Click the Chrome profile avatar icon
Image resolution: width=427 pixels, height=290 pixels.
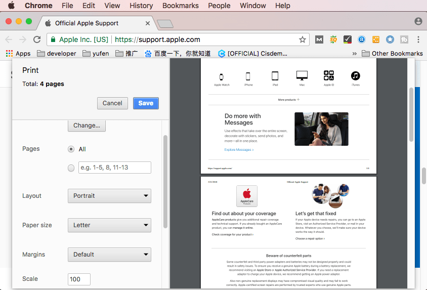coord(418,21)
